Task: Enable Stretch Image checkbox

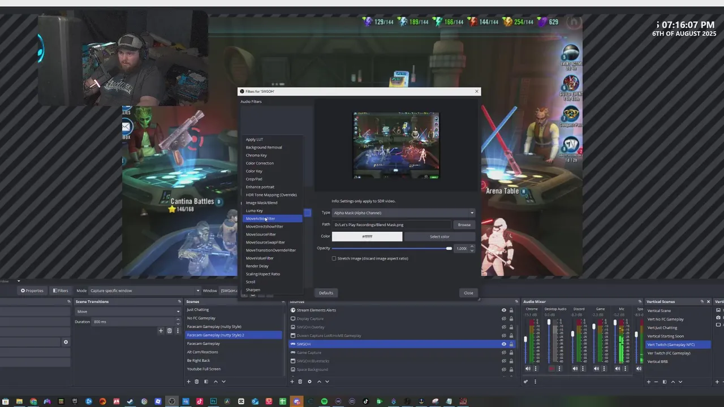Action: [334, 258]
